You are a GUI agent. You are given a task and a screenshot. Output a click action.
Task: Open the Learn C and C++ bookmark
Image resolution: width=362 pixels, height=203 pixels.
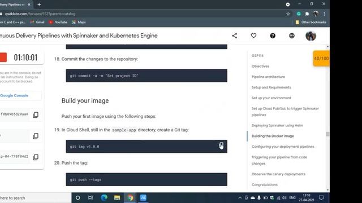(x=12, y=22)
